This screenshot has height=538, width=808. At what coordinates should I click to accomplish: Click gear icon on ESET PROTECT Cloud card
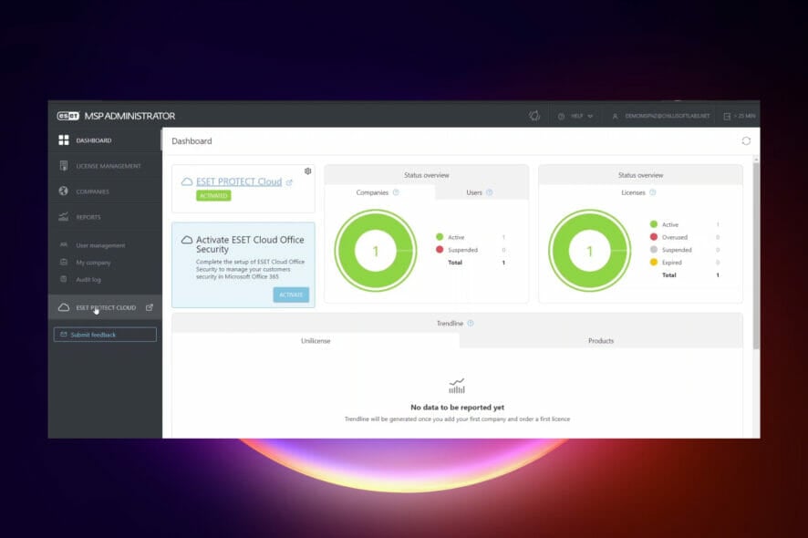pos(307,171)
